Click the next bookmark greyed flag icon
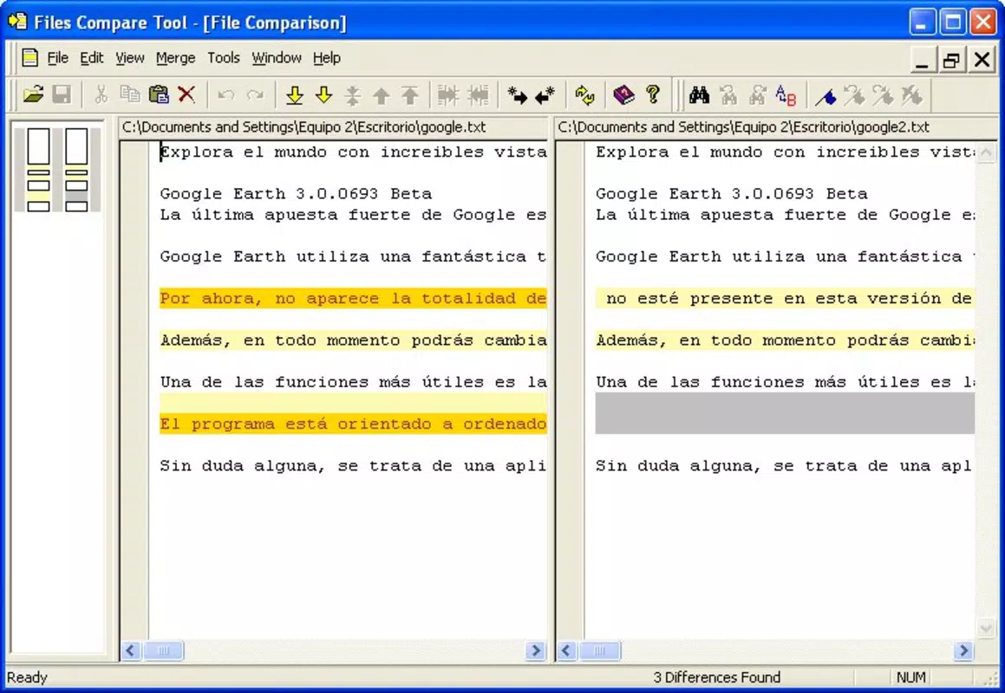 (884, 95)
